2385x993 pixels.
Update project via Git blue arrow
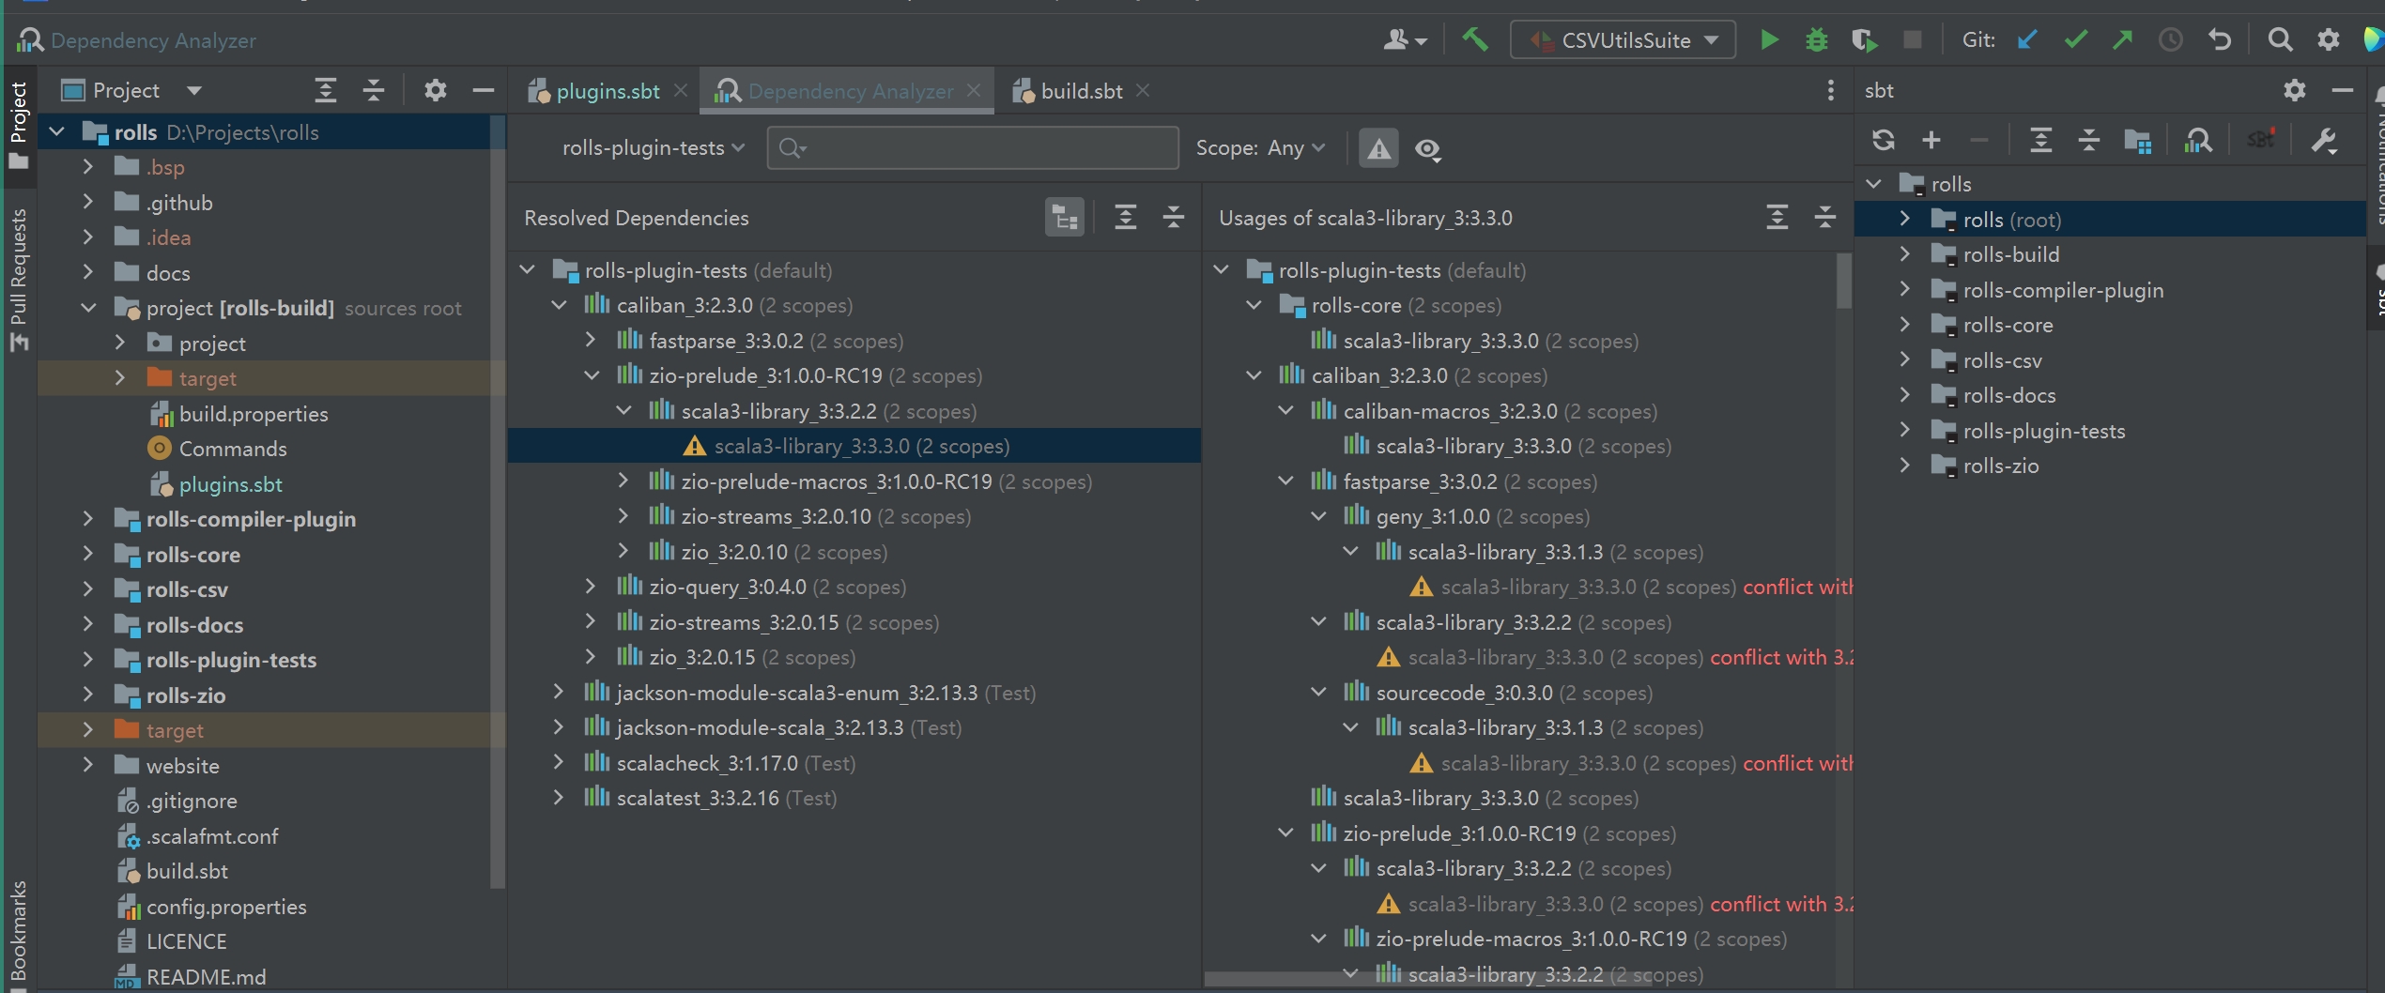click(2027, 40)
